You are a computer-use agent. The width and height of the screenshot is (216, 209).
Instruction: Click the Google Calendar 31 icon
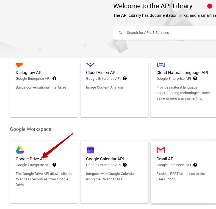90,150
